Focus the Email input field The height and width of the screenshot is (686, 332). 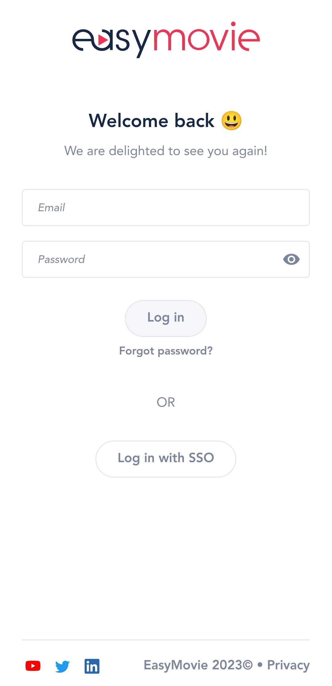(166, 207)
